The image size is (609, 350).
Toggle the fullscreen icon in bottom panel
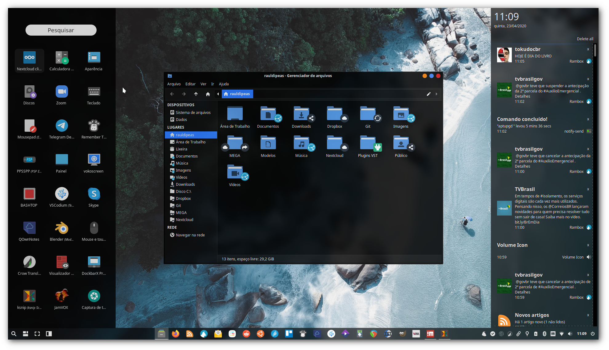(37, 334)
